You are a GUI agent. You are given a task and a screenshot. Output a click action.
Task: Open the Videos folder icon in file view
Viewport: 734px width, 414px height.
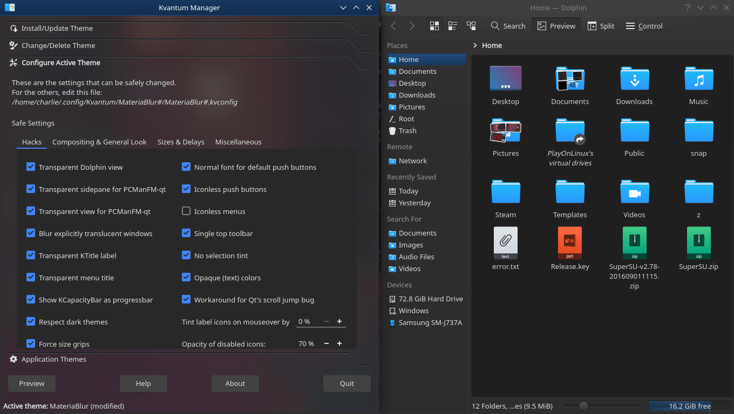[x=634, y=192]
